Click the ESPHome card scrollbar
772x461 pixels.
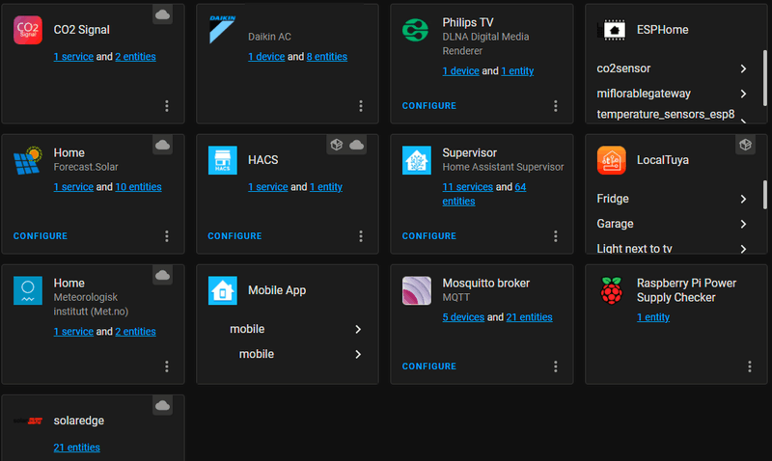point(765,78)
